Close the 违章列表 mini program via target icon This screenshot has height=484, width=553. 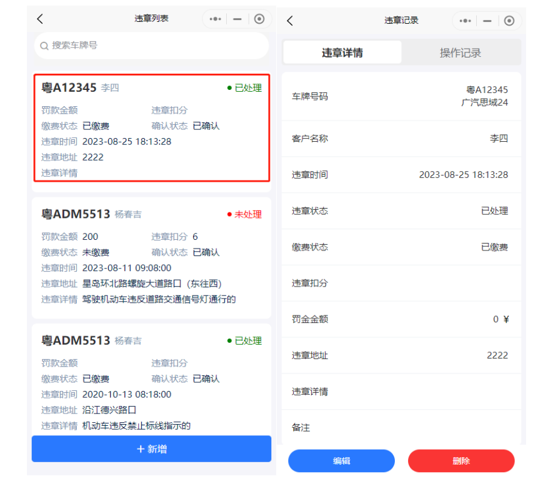coord(259,19)
